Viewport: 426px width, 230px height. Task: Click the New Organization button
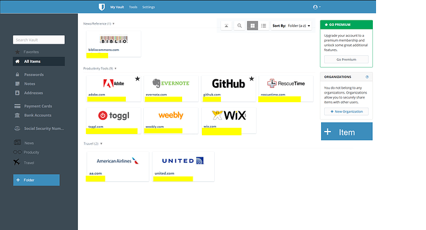pyautogui.click(x=346, y=111)
